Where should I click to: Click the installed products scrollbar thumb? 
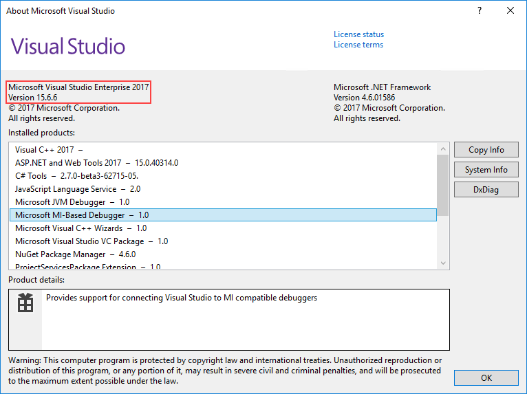click(443, 186)
